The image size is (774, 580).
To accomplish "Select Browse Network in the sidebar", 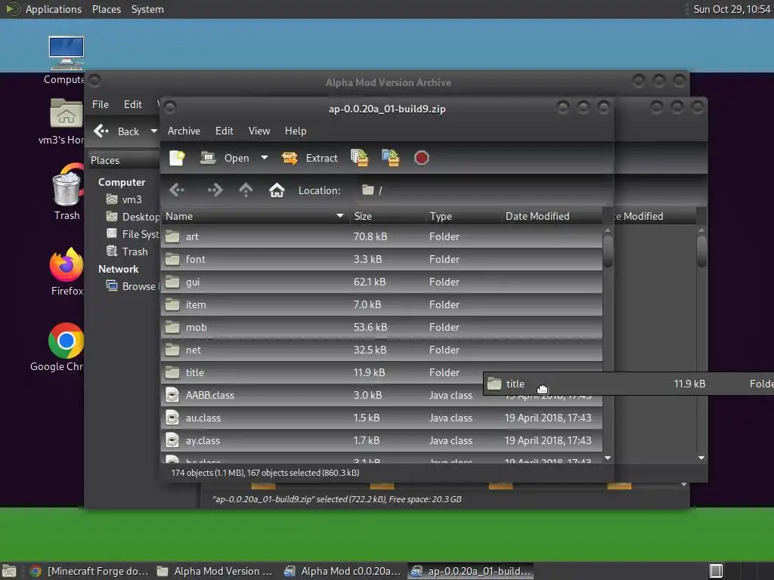I will (x=133, y=286).
